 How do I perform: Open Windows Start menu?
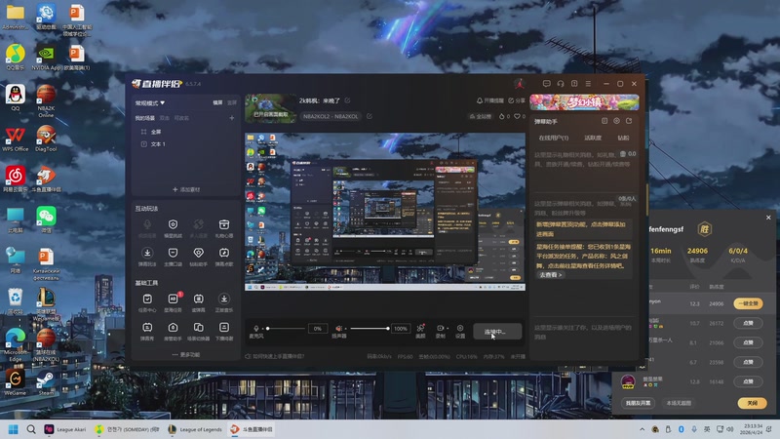coord(14,429)
